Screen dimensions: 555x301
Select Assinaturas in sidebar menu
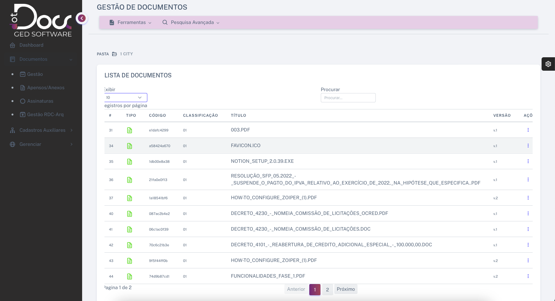[40, 101]
